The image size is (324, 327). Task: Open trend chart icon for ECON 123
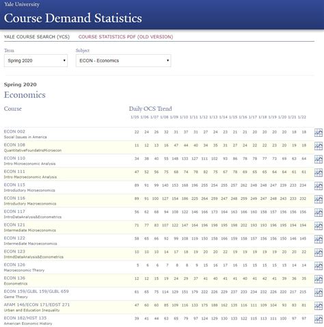click(319, 252)
